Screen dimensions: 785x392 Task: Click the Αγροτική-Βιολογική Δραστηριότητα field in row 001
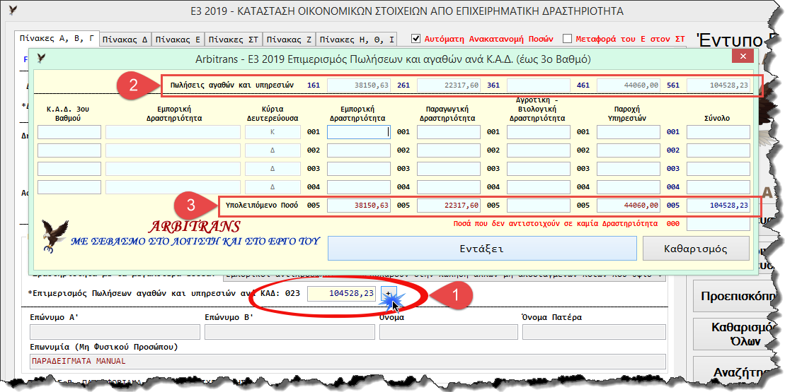pos(539,132)
